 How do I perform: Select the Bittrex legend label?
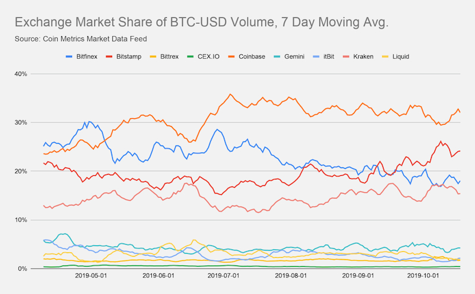[x=169, y=56]
